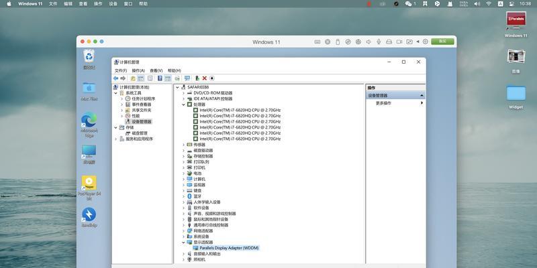537x268 pixels.
Task: Collapse the 系统工具 tree node
Action: tap(115, 93)
